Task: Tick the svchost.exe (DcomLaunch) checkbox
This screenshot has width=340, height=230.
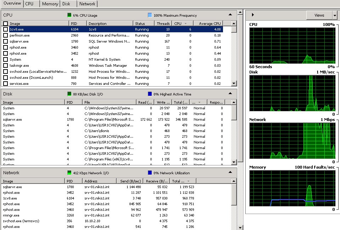Action: pyautogui.click(x=6, y=77)
